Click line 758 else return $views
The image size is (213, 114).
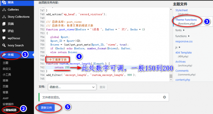[64, 52]
